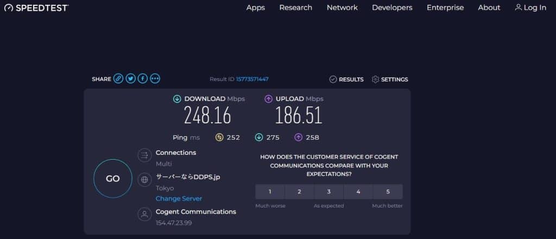The image size is (556, 239).
Task: Open RESULTS history
Action: click(346, 79)
